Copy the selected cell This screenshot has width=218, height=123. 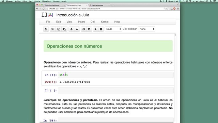click(x=59, y=29)
